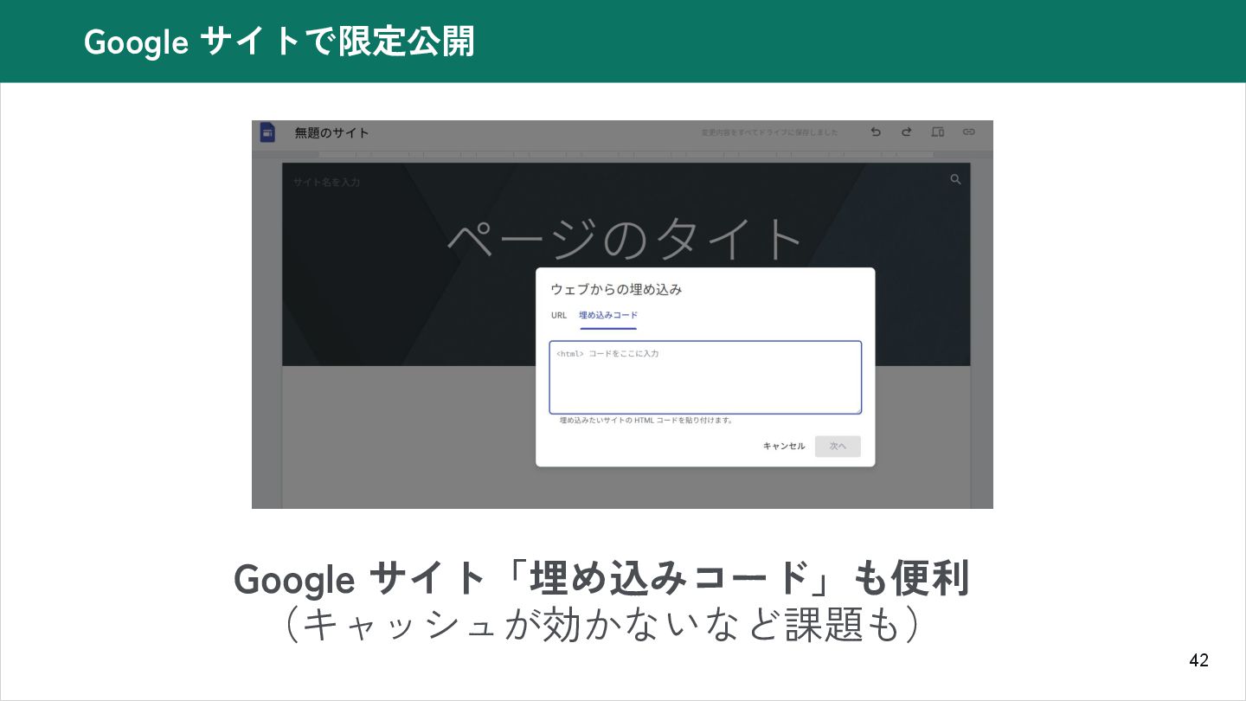Click the Google Sites logo icon

pos(267,132)
